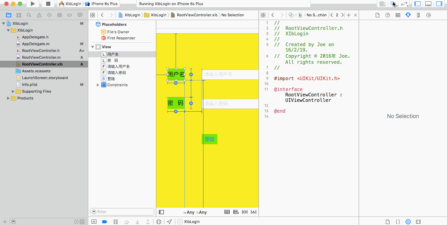The image size is (447, 225).
Task: Show the Issue navigator warning icon
Action: [x=39, y=15]
